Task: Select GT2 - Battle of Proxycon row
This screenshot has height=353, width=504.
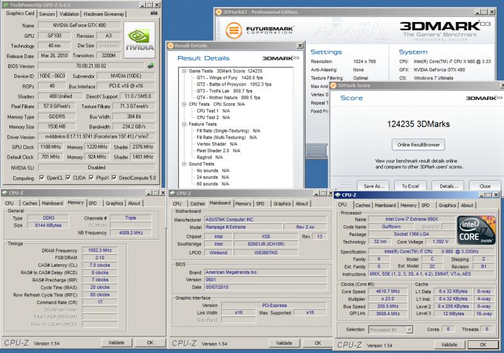Action: tap(234, 84)
